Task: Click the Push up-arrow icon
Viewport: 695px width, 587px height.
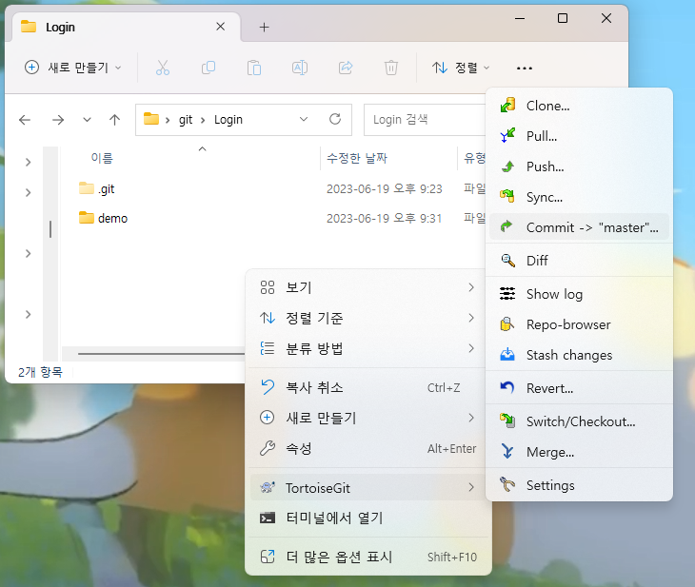Action: [507, 166]
